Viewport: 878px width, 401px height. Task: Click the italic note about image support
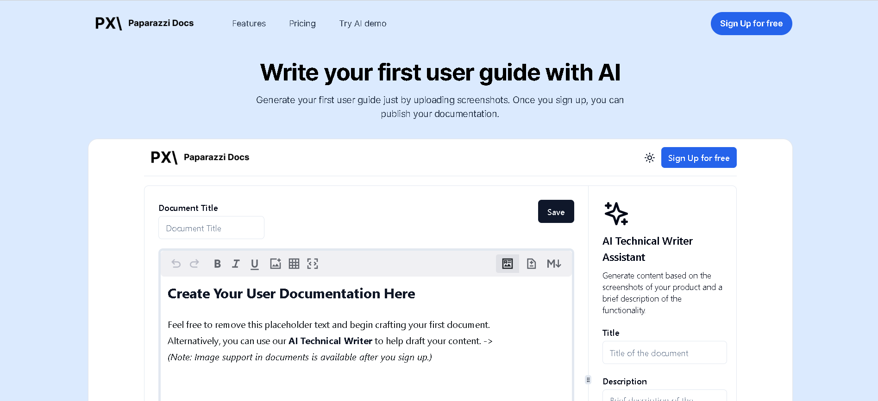click(x=300, y=357)
